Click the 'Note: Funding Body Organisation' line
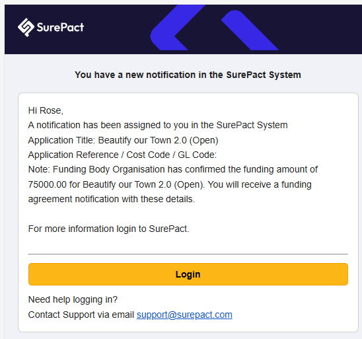Viewport: 362px width, 339px height. click(173, 169)
